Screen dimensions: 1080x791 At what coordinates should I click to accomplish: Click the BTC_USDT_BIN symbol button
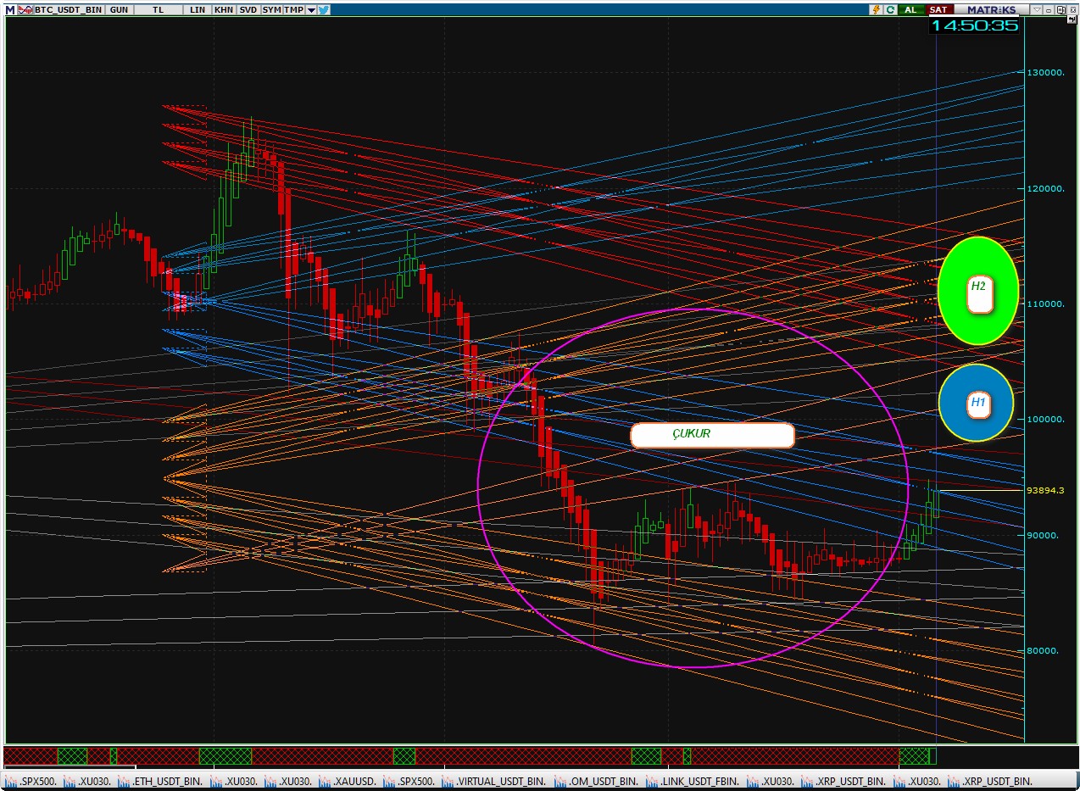coord(70,9)
